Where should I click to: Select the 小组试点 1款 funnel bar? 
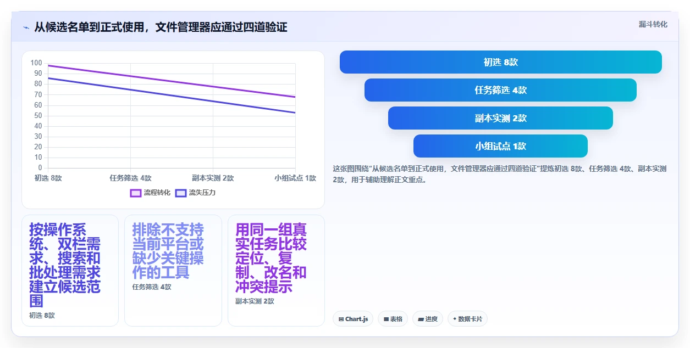click(x=500, y=146)
